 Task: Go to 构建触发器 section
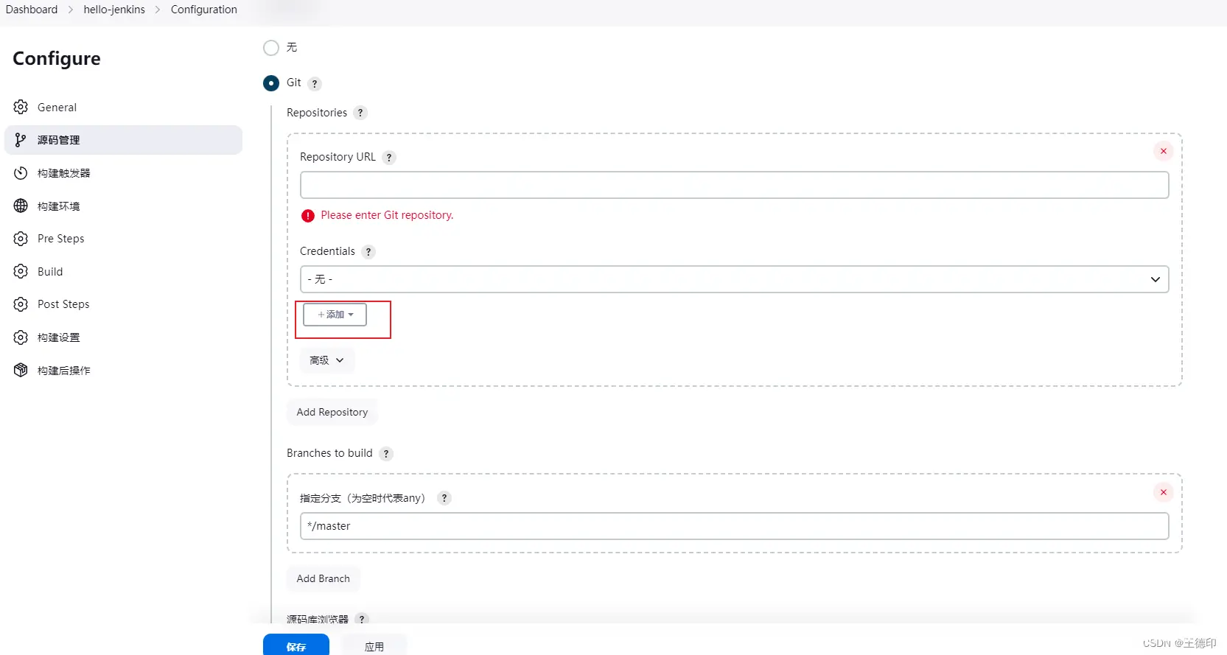(123, 173)
